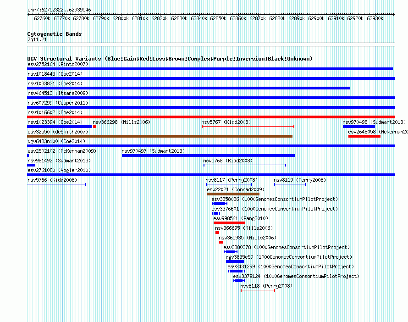408x322 pixels.
Task: Select the nsv1018445 (Coe2014) variant label
Action: 55,74
